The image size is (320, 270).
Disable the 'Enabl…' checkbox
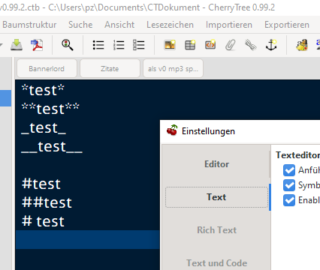(x=289, y=200)
